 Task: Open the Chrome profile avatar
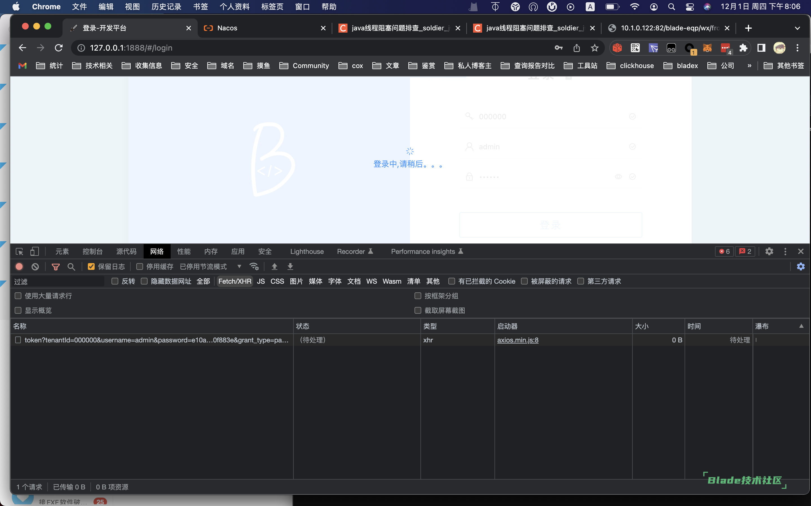pyautogui.click(x=779, y=48)
